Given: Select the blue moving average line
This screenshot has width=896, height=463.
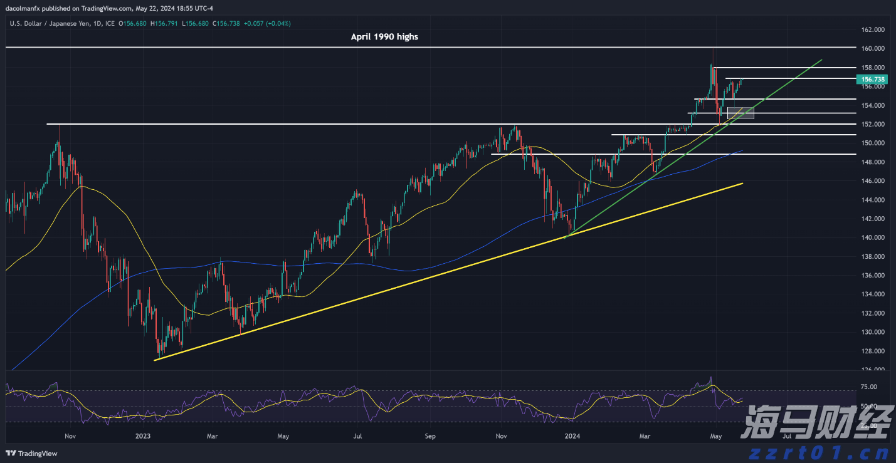Looking at the screenshot, I should point(188,266).
